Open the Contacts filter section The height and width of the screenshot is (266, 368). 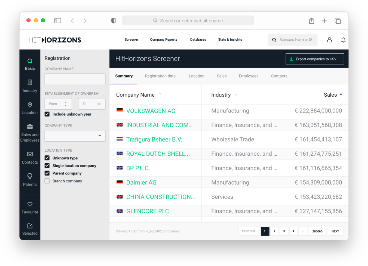click(30, 158)
